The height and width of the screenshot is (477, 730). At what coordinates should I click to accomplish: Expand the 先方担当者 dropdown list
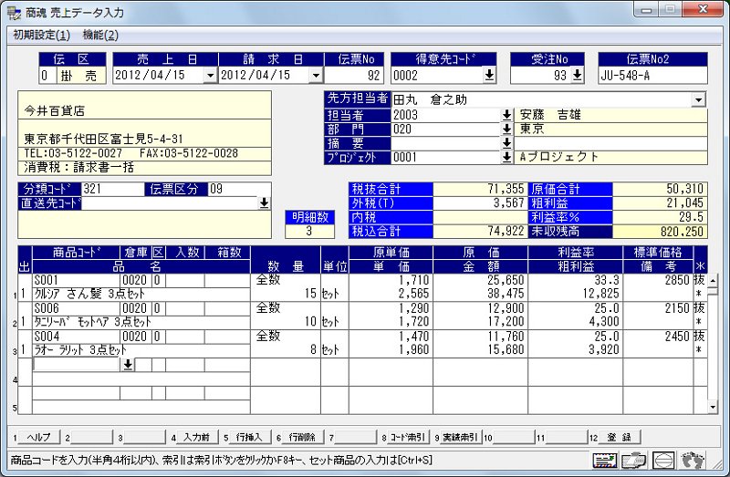pos(698,99)
